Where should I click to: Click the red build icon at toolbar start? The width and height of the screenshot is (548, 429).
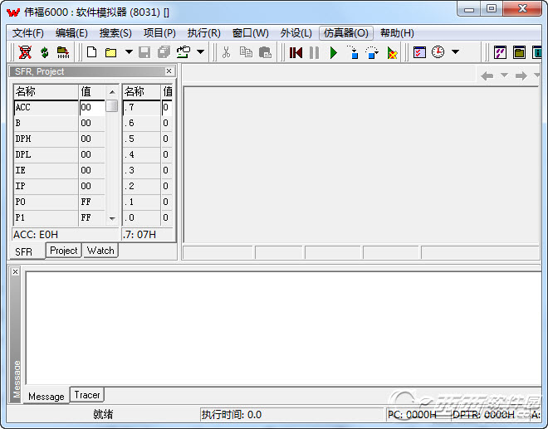tap(25, 52)
